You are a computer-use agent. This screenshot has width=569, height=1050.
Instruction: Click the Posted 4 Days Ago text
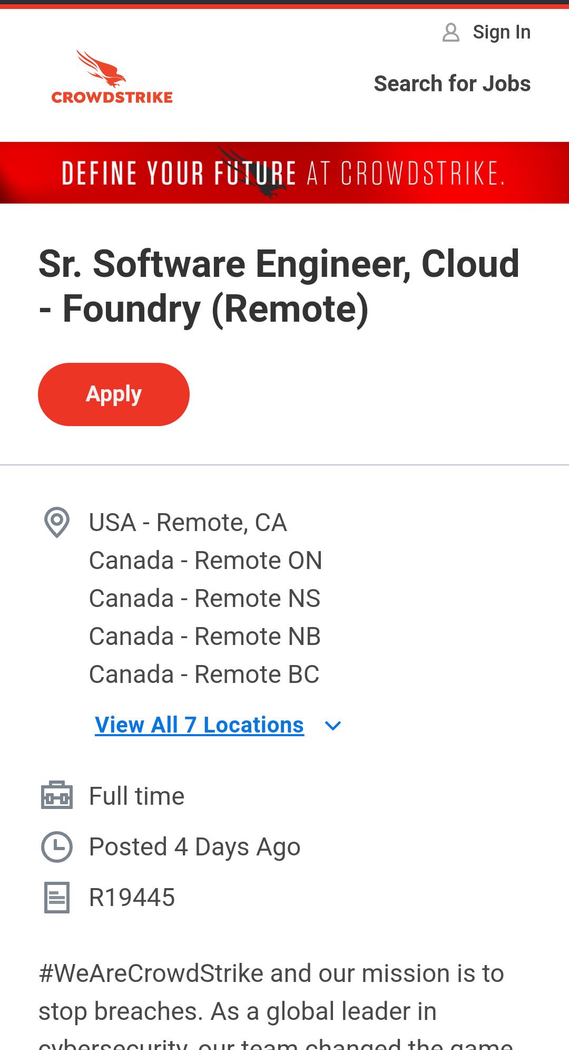click(x=194, y=846)
